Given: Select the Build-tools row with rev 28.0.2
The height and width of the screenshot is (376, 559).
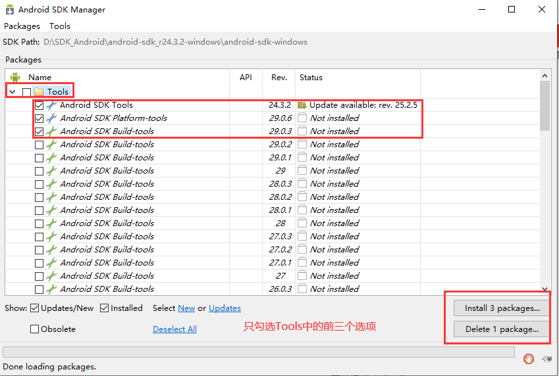Looking at the screenshot, I should click(273, 197).
